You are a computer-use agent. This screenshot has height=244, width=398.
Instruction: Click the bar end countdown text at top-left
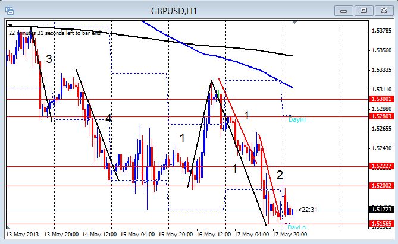click(55, 33)
